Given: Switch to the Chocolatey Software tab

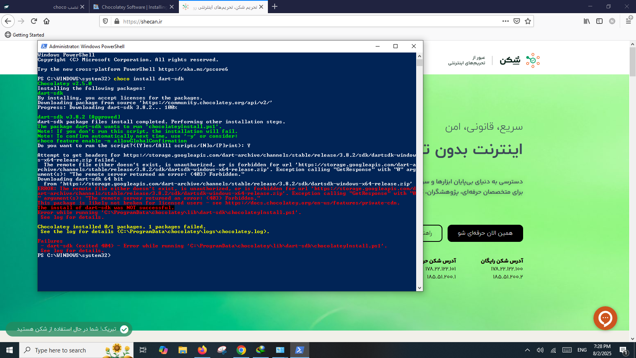Looking at the screenshot, I should click(130, 7).
